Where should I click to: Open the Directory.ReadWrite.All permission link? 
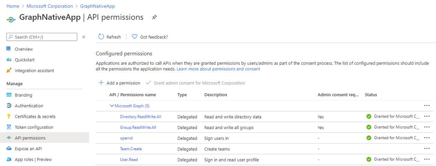pos(141,117)
